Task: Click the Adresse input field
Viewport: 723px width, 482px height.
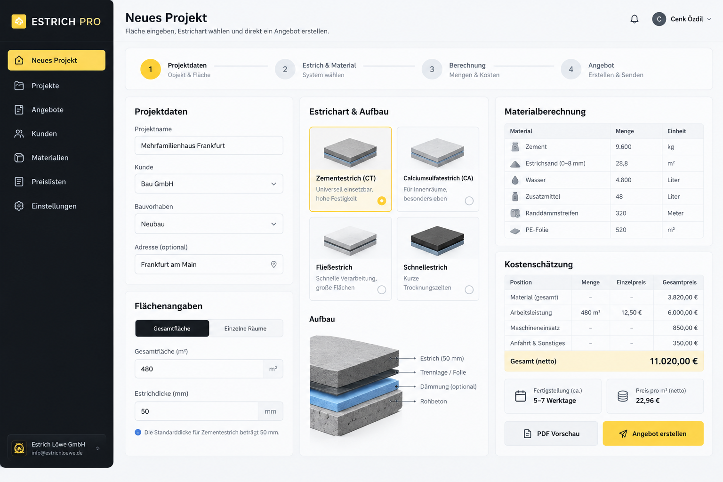Action: tap(209, 265)
